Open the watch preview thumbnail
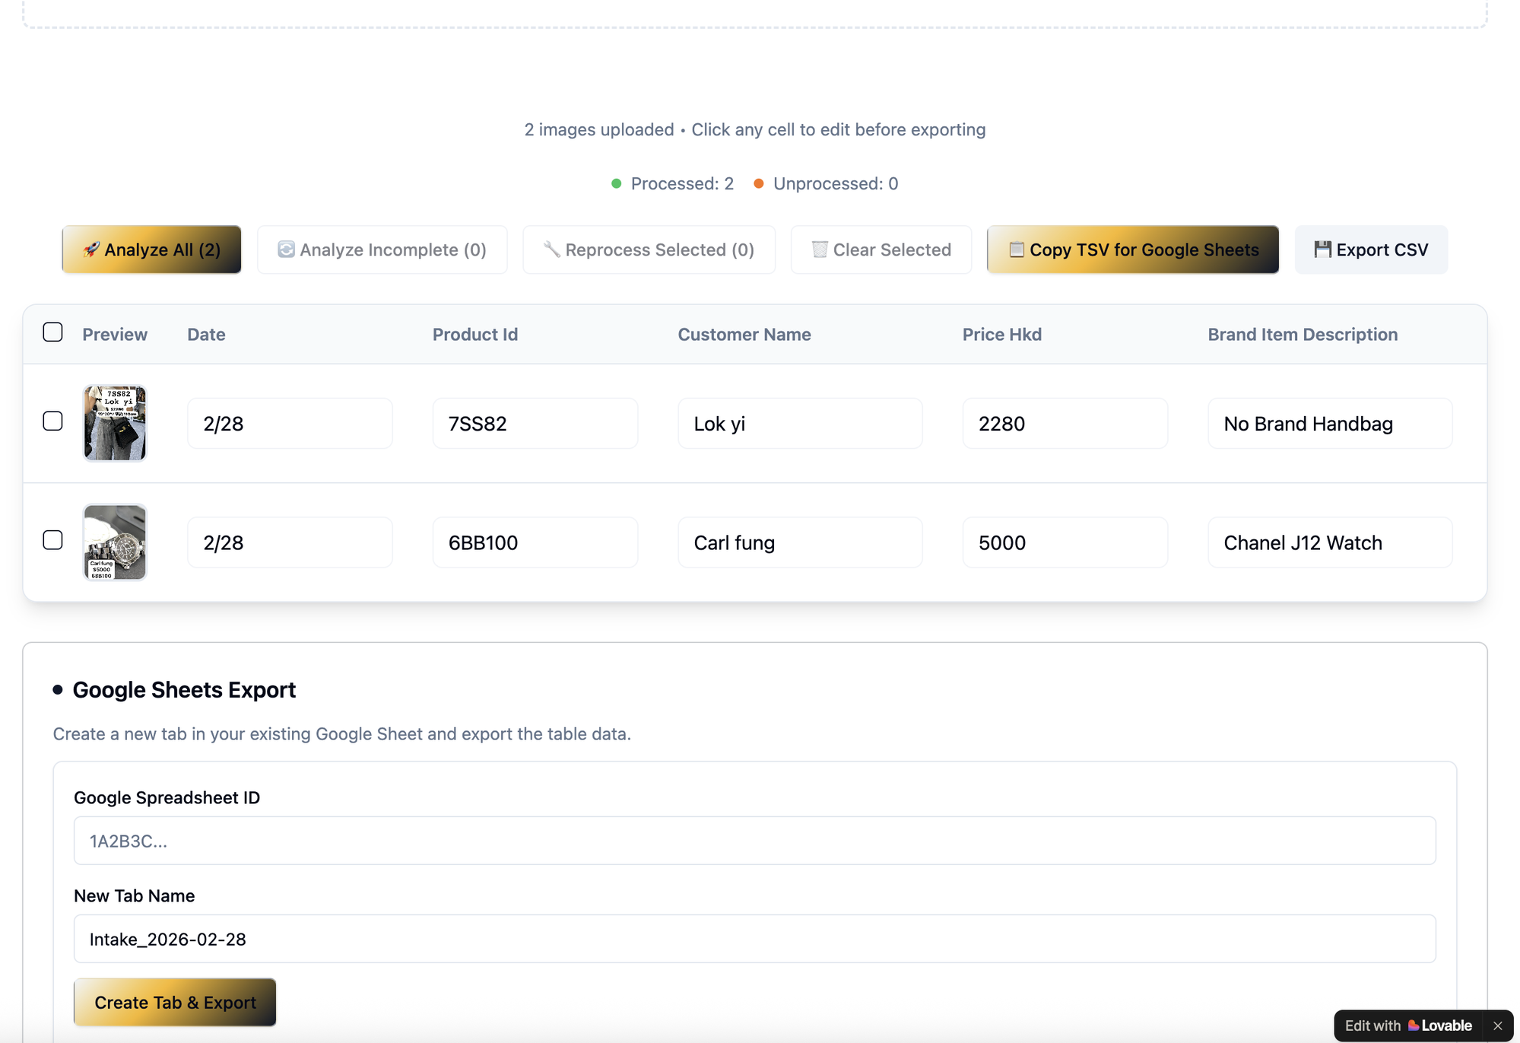 pos(114,542)
